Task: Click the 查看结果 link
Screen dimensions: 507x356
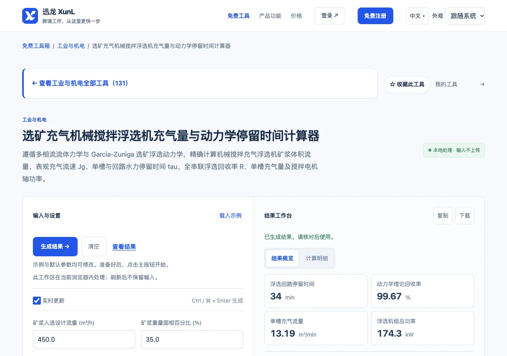Action: pos(124,247)
